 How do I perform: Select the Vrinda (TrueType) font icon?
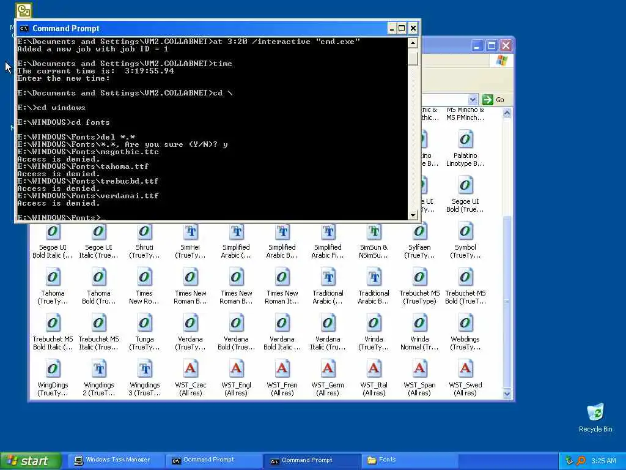[x=374, y=323]
